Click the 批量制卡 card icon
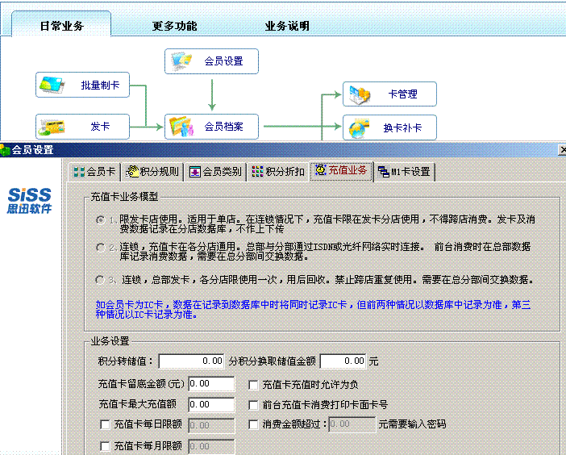 pyautogui.click(x=52, y=85)
